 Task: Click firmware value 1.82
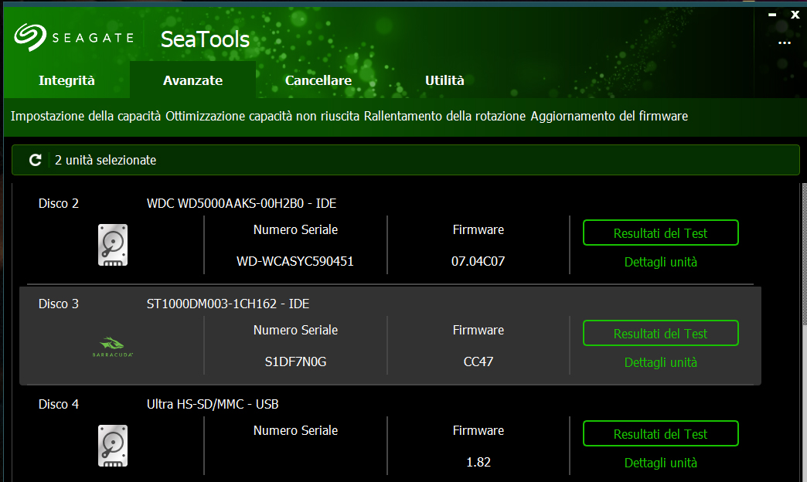(478, 462)
